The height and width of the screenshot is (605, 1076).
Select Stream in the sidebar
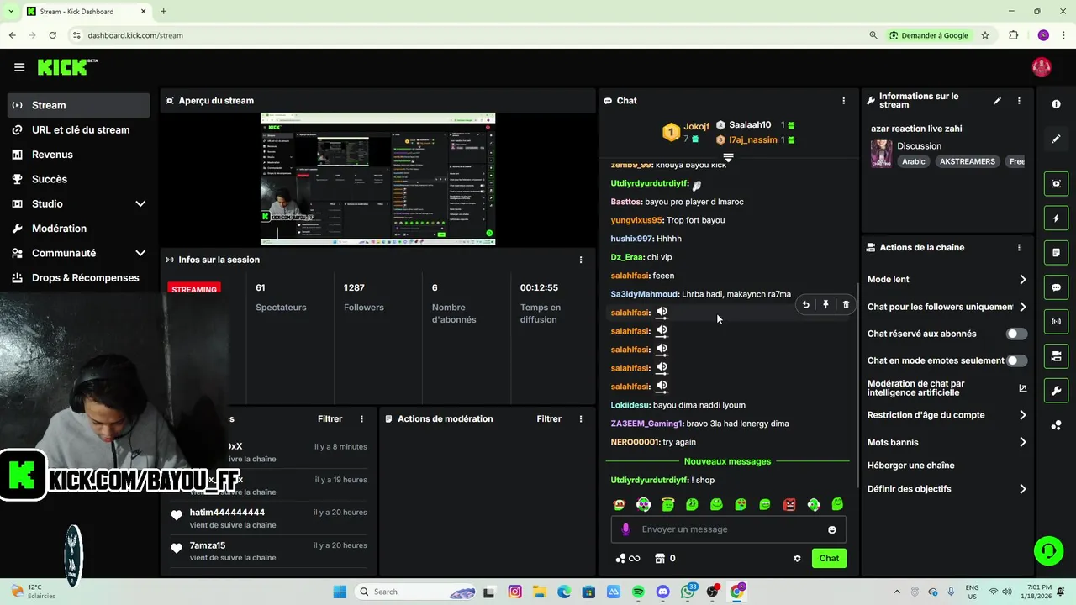[77, 105]
